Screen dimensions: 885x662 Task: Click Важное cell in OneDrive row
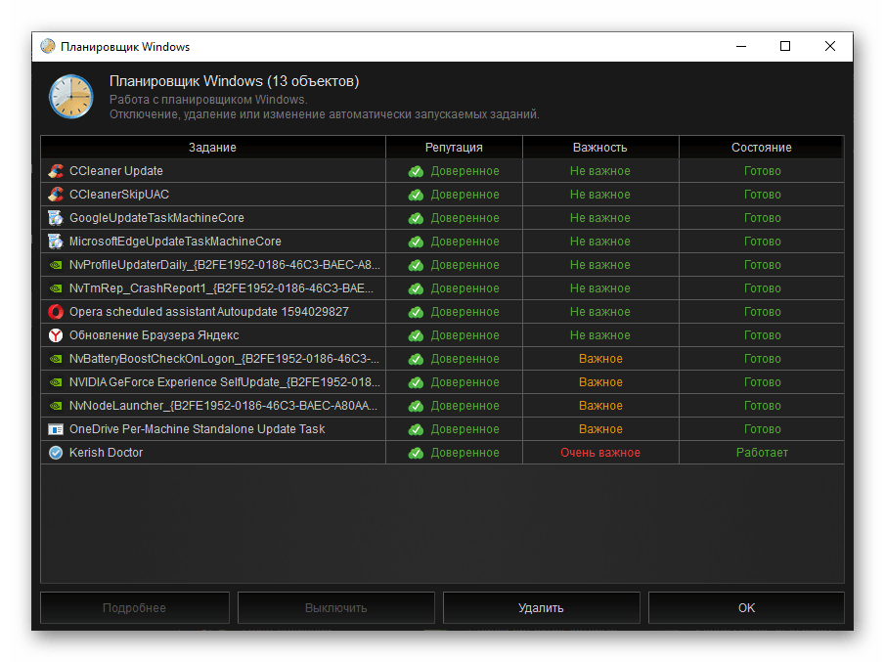pyautogui.click(x=600, y=429)
